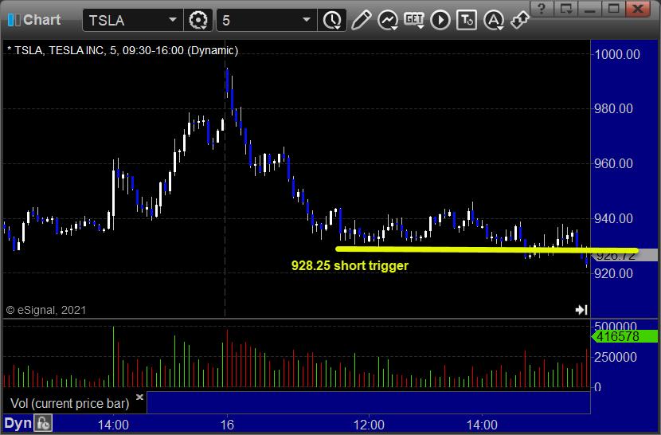Screen dimensions: 661x435
Task: Maximize the chart window
Action: pyautogui.click(x=613, y=9)
